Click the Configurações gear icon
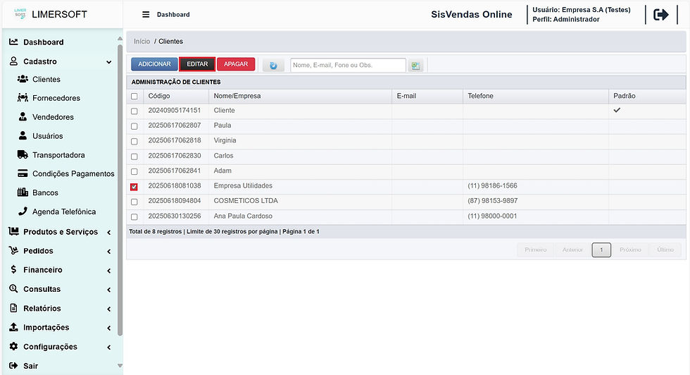The width and height of the screenshot is (690, 375). tap(13, 346)
